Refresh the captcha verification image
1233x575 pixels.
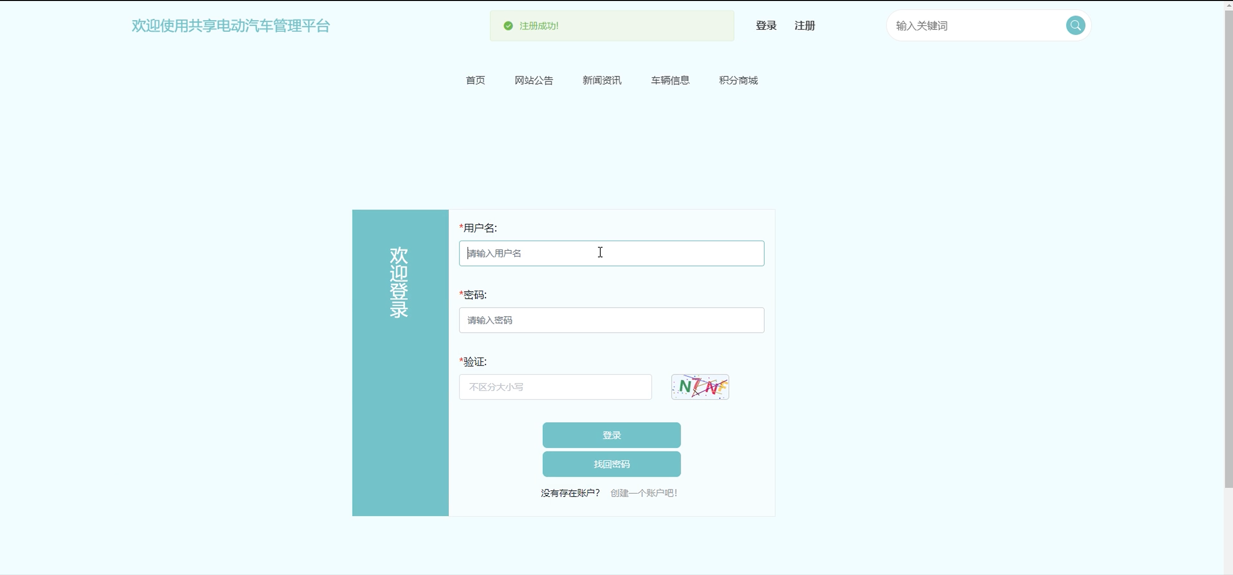700,387
